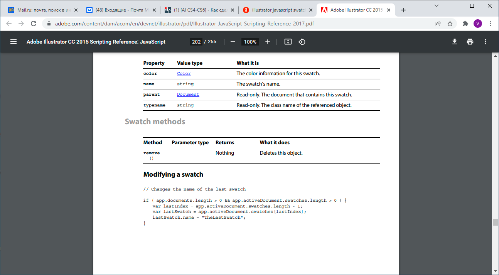Follow the Color value type link

tap(184, 73)
